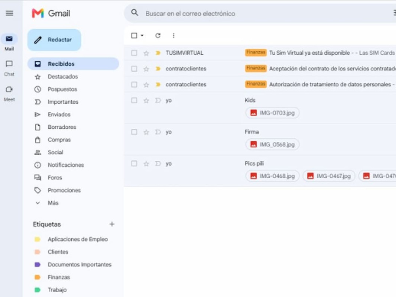Image resolution: width=396 pixels, height=297 pixels.
Task: Open the Chat section icon
Action: [10, 64]
